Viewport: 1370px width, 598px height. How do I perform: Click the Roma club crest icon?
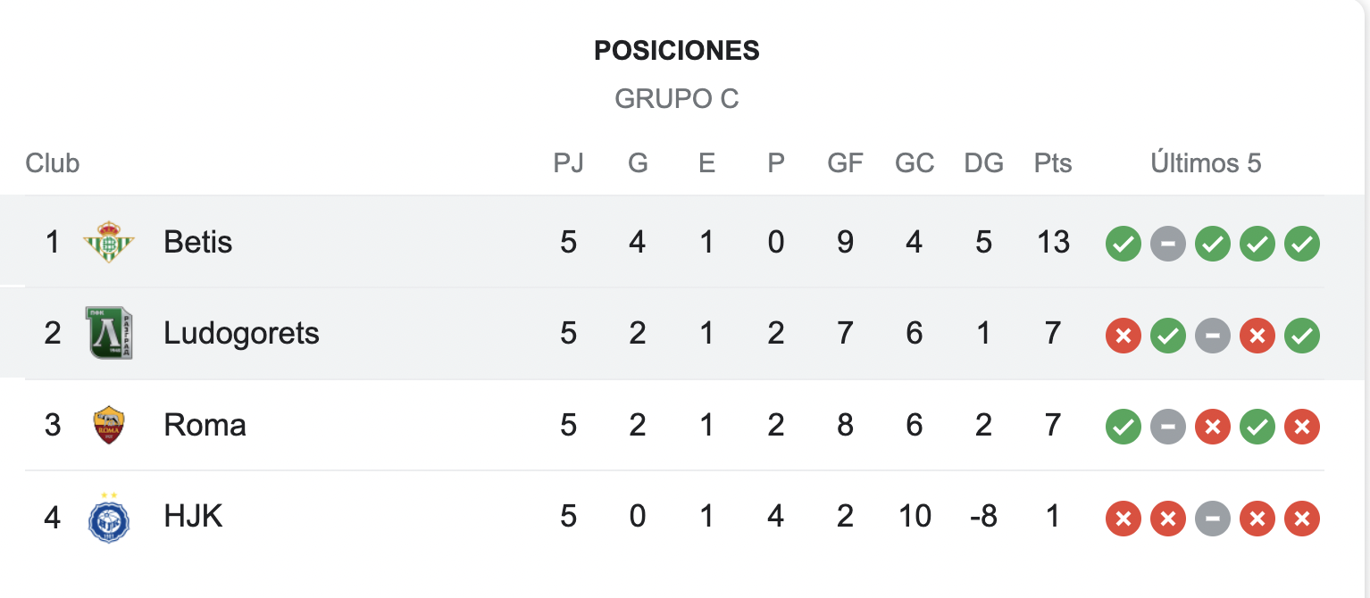tap(109, 425)
